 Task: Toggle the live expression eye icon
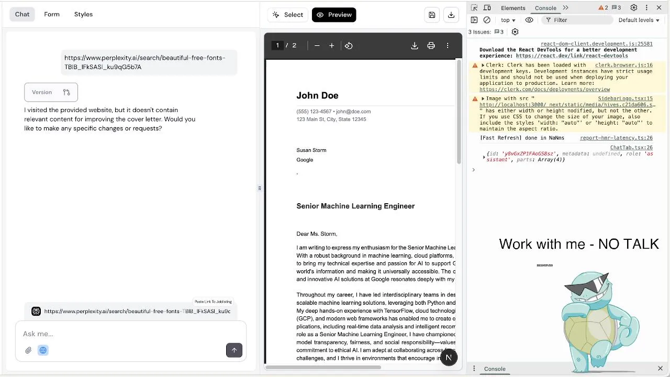(529, 20)
